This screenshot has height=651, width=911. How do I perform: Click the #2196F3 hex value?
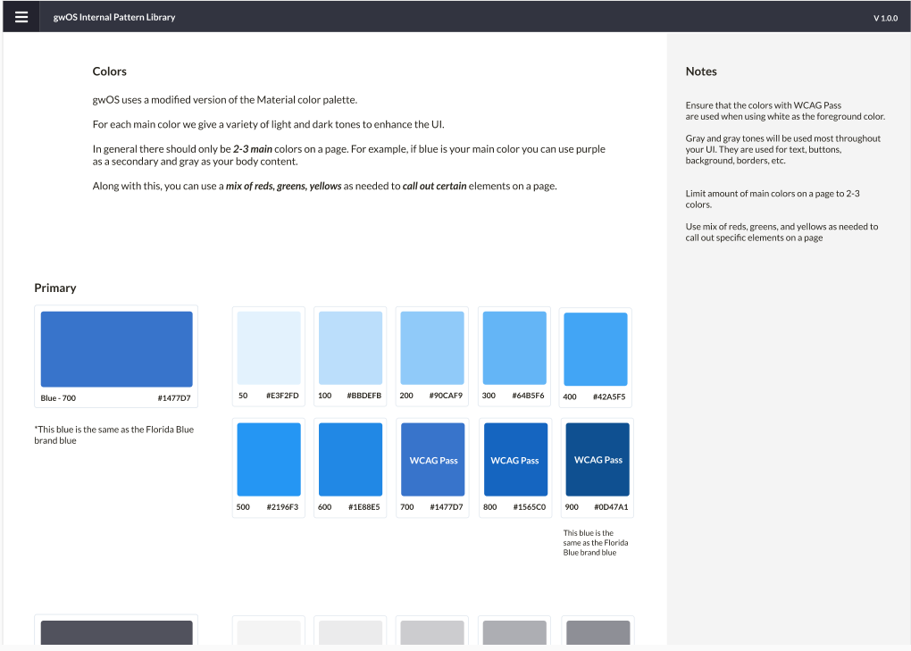coord(282,507)
